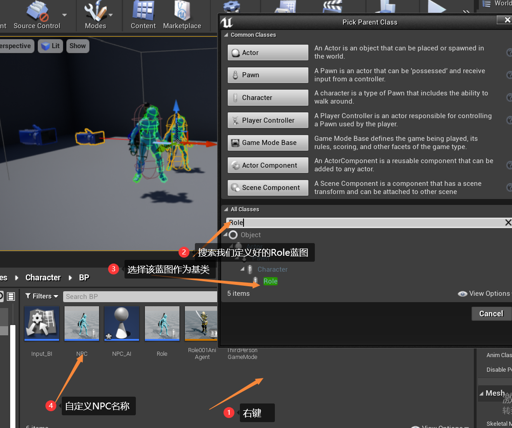Open Lit view mode menu
Image resolution: width=512 pixels, height=428 pixels.
pyautogui.click(x=50, y=46)
